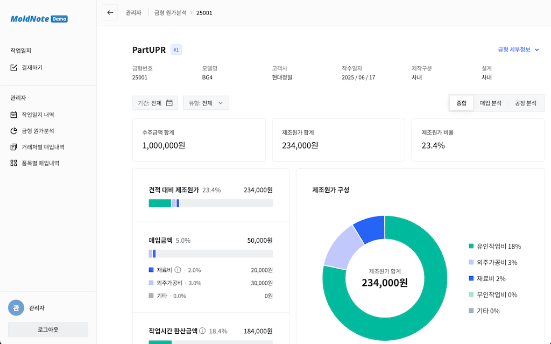The width and height of the screenshot is (551, 344).
Task: Expand the 금형 세부정보 section
Action: 518,50
